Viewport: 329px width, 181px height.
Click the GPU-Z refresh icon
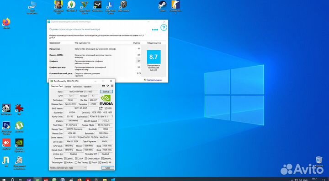pos(108,86)
